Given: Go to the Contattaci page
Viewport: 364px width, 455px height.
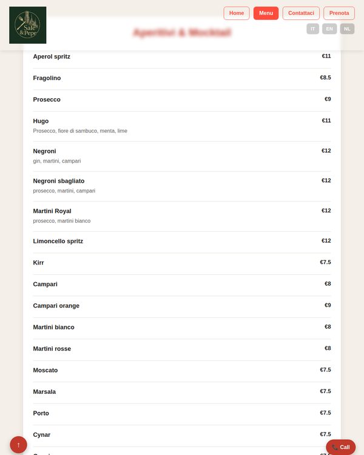Looking at the screenshot, I should pyautogui.click(x=301, y=13).
